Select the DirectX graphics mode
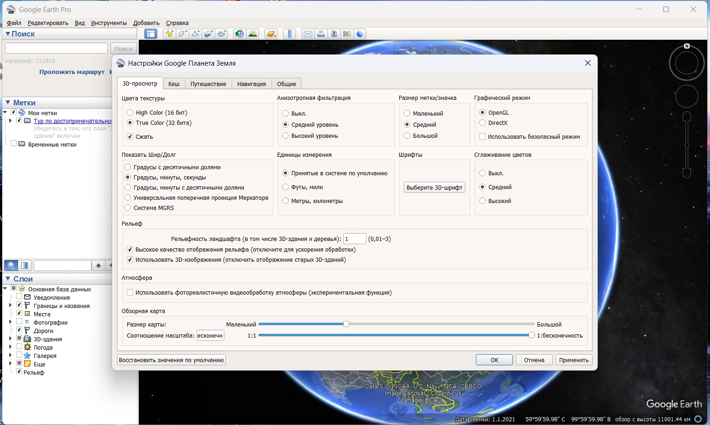 (482, 123)
